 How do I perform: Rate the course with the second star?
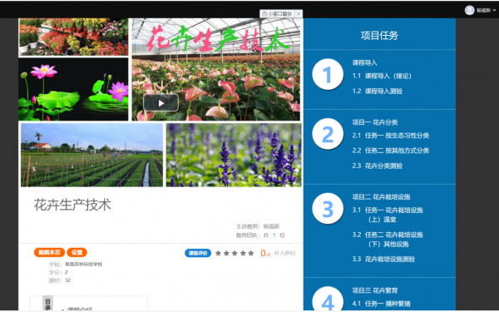pyautogui.click(x=226, y=253)
